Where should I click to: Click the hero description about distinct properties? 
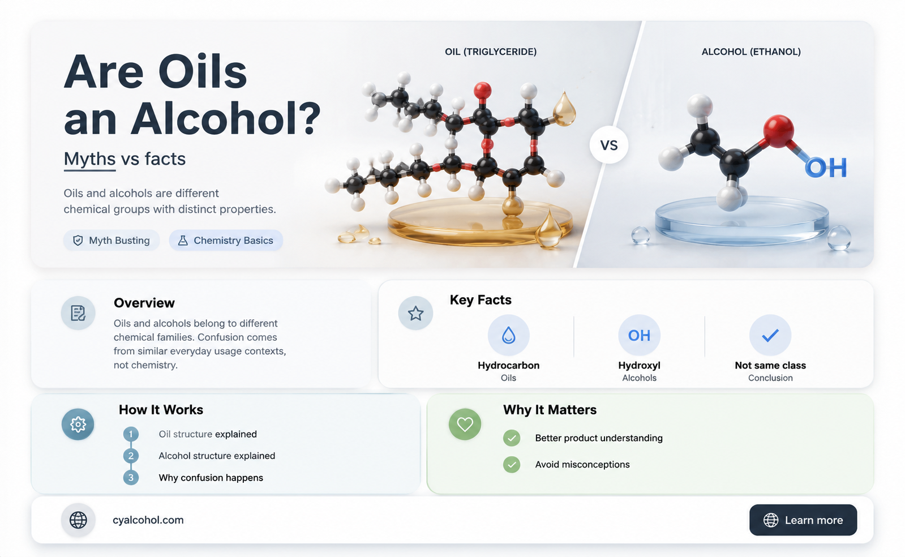170,201
